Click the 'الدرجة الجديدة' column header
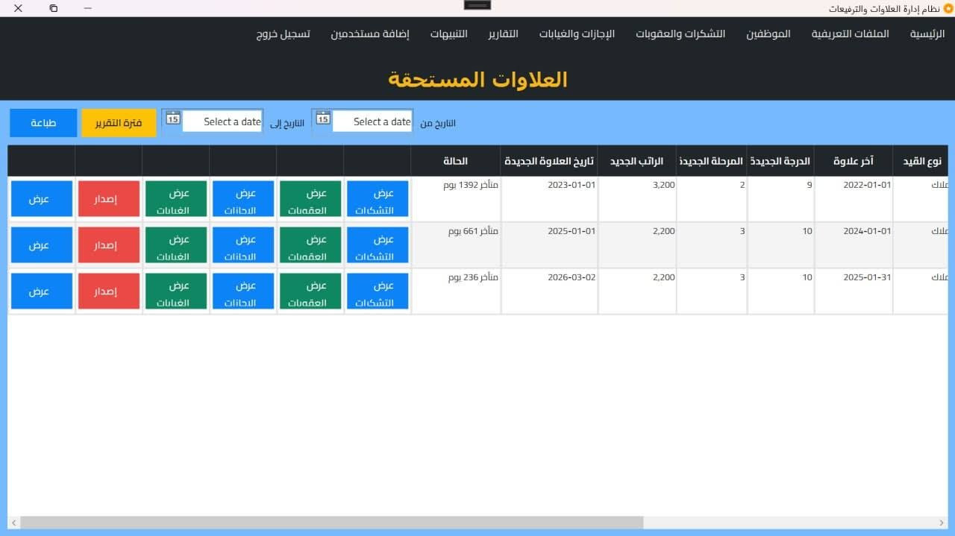Image resolution: width=955 pixels, height=536 pixels. tap(780, 161)
